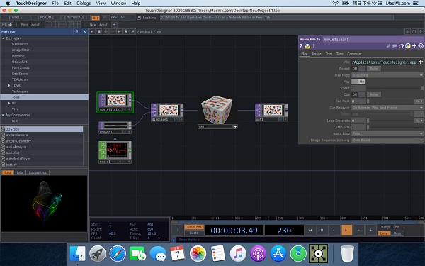Click the Reload Pulse button
This screenshot has width=425, height=266.
click(x=374, y=68)
